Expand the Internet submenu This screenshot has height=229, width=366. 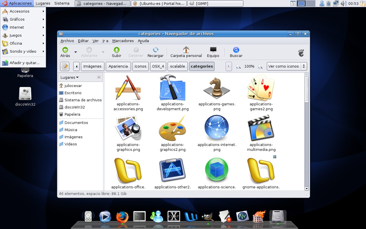(x=23, y=27)
